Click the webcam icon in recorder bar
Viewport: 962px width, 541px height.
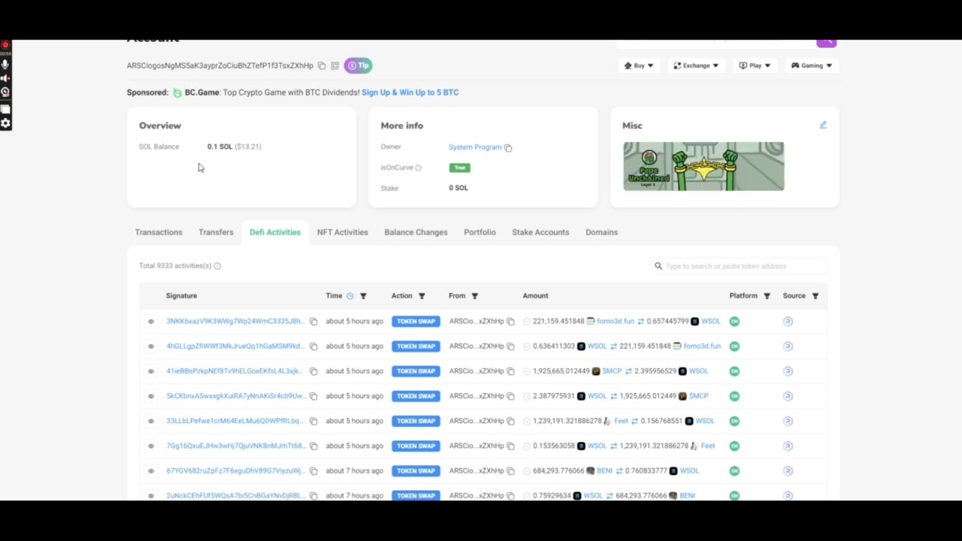[x=5, y=92]
